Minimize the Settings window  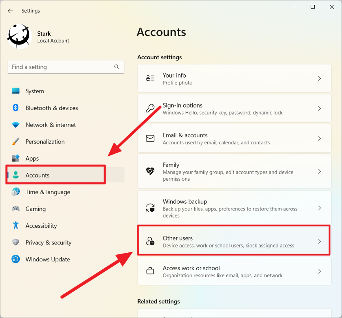click(x=294, y=7)
